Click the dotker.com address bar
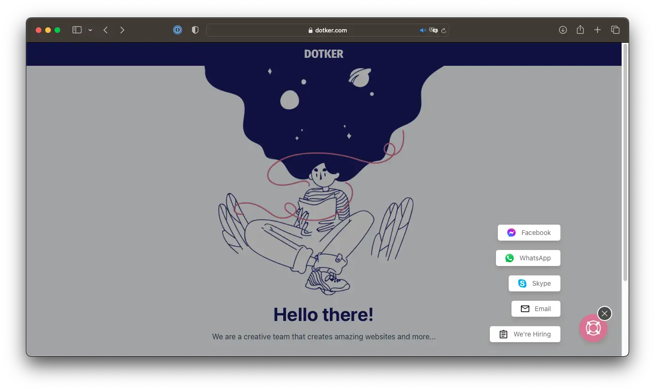This screenshot has width=655, height=391. [327, 30]
